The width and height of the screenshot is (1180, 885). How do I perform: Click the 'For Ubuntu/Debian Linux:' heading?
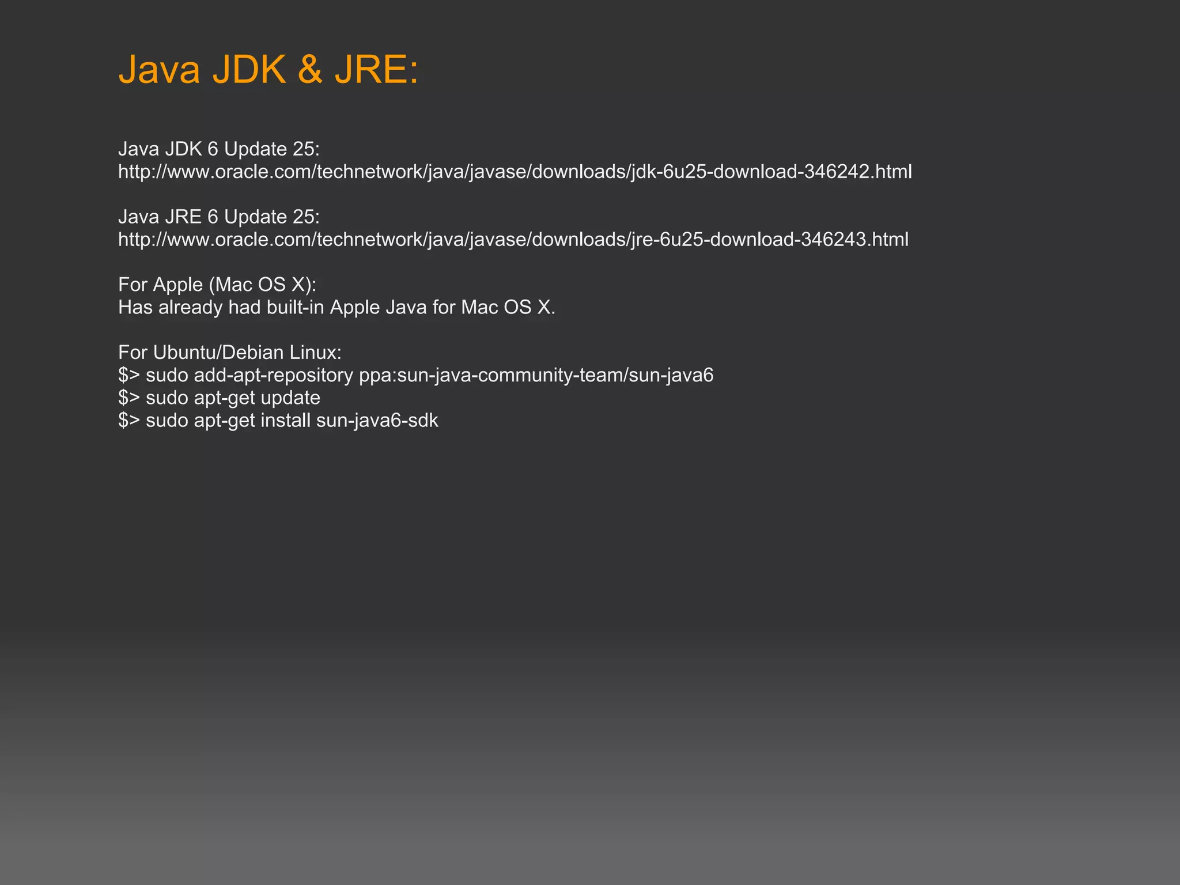[x=230, y=352]
